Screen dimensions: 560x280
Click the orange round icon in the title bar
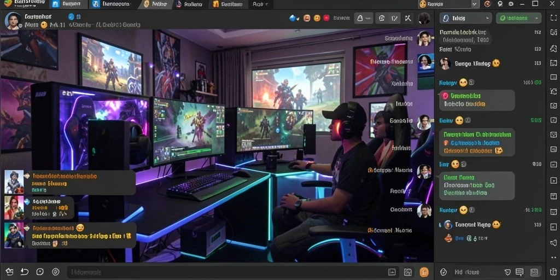(x=487, y=4)
